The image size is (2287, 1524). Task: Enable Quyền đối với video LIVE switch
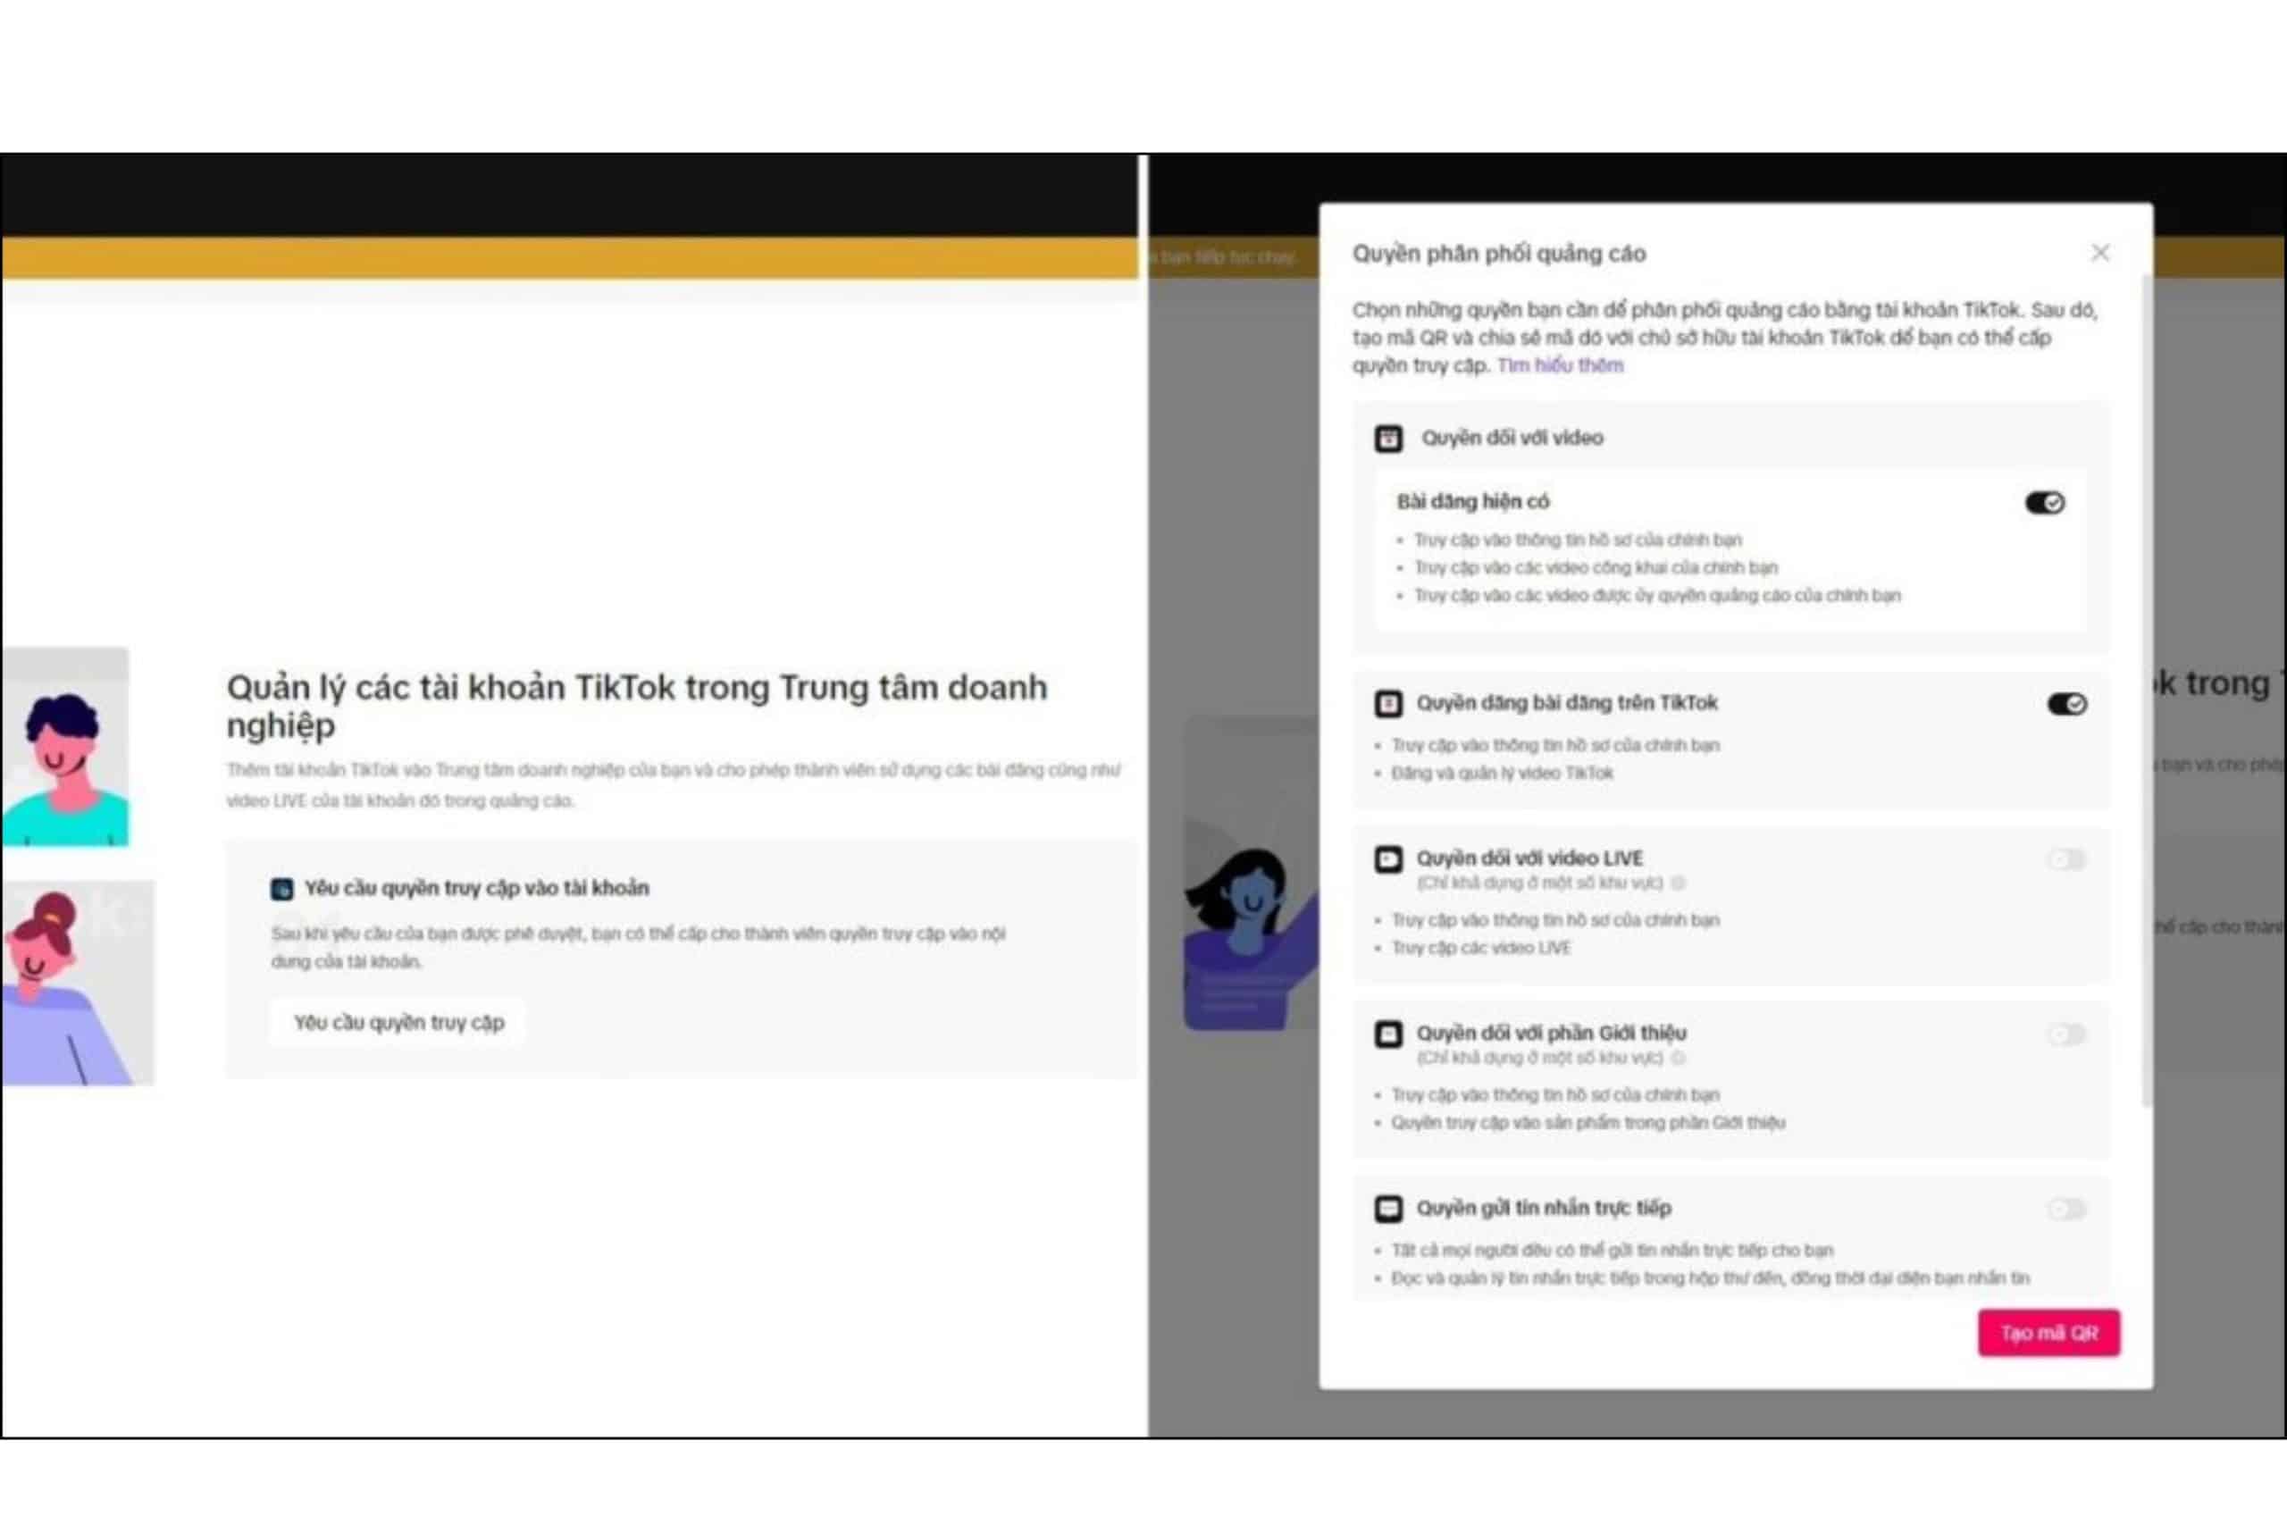(2066, 859)
